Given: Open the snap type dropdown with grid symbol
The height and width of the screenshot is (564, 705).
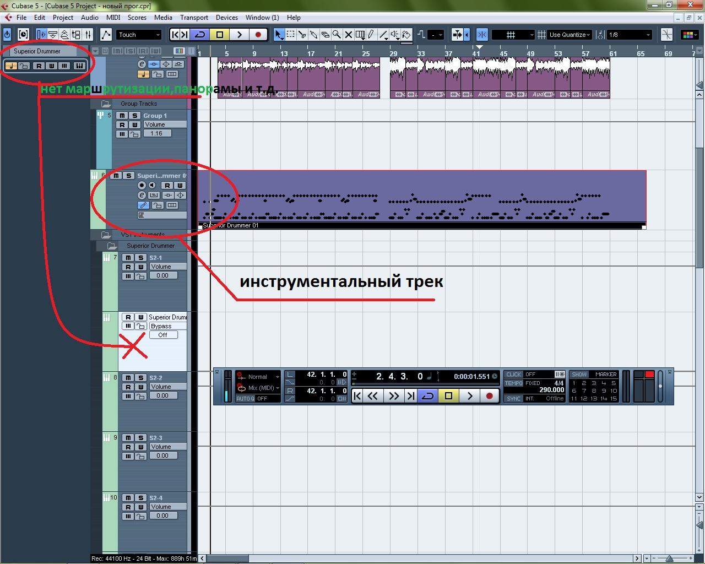Looking at the screenshot, I should (513, 35).
